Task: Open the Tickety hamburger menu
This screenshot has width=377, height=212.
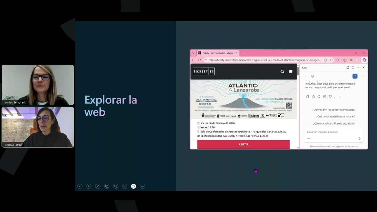Action: tap(291, 72)
